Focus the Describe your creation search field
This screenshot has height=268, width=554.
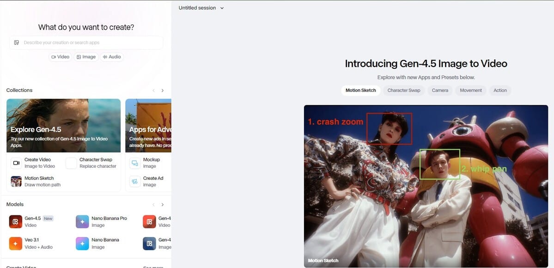[x=86, y=43]
